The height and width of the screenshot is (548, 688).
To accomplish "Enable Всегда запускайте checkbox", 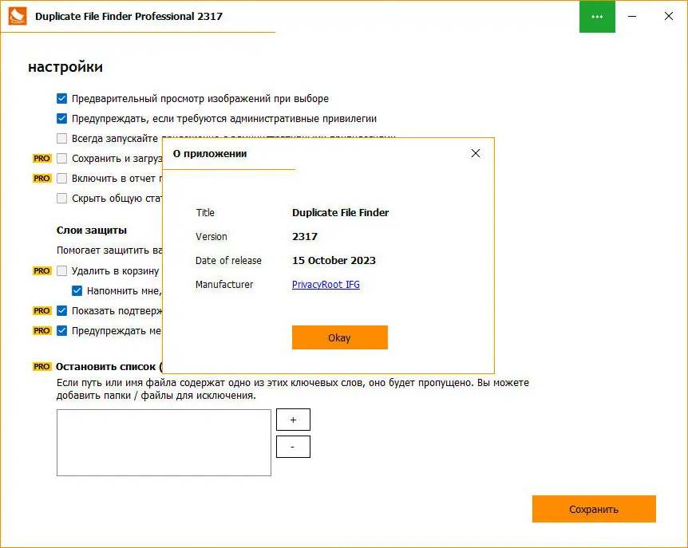I will click(x=62, y=139).
